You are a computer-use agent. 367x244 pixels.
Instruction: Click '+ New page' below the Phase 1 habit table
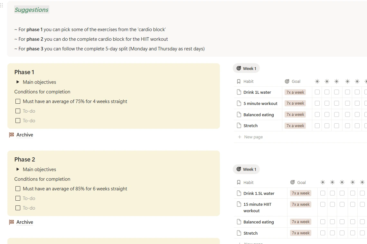pyautogui.click(x=250, y=137)
